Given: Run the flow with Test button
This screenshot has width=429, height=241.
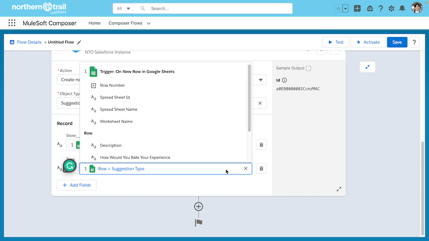Looking at the screenshot, I should point(336,42).
